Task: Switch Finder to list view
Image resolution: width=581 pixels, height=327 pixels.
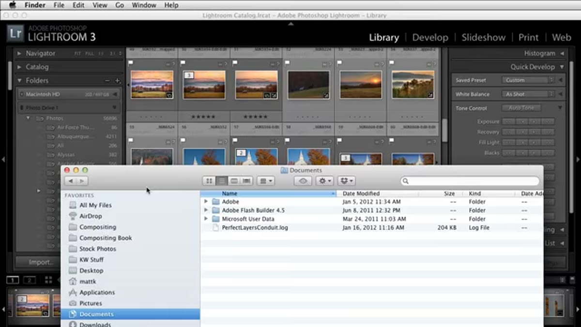Action: tap(222, 181)
